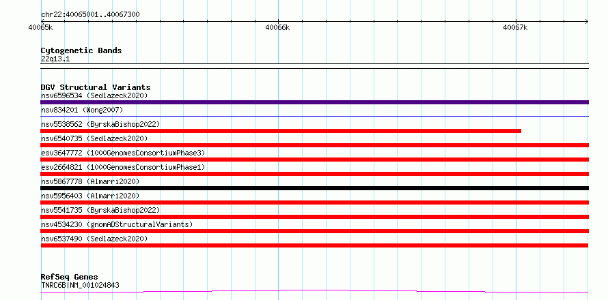Click the red nsv4534230 variant bar
Image resolution: width=608 pixels, height=300 pixels.
tap(314, 231)
